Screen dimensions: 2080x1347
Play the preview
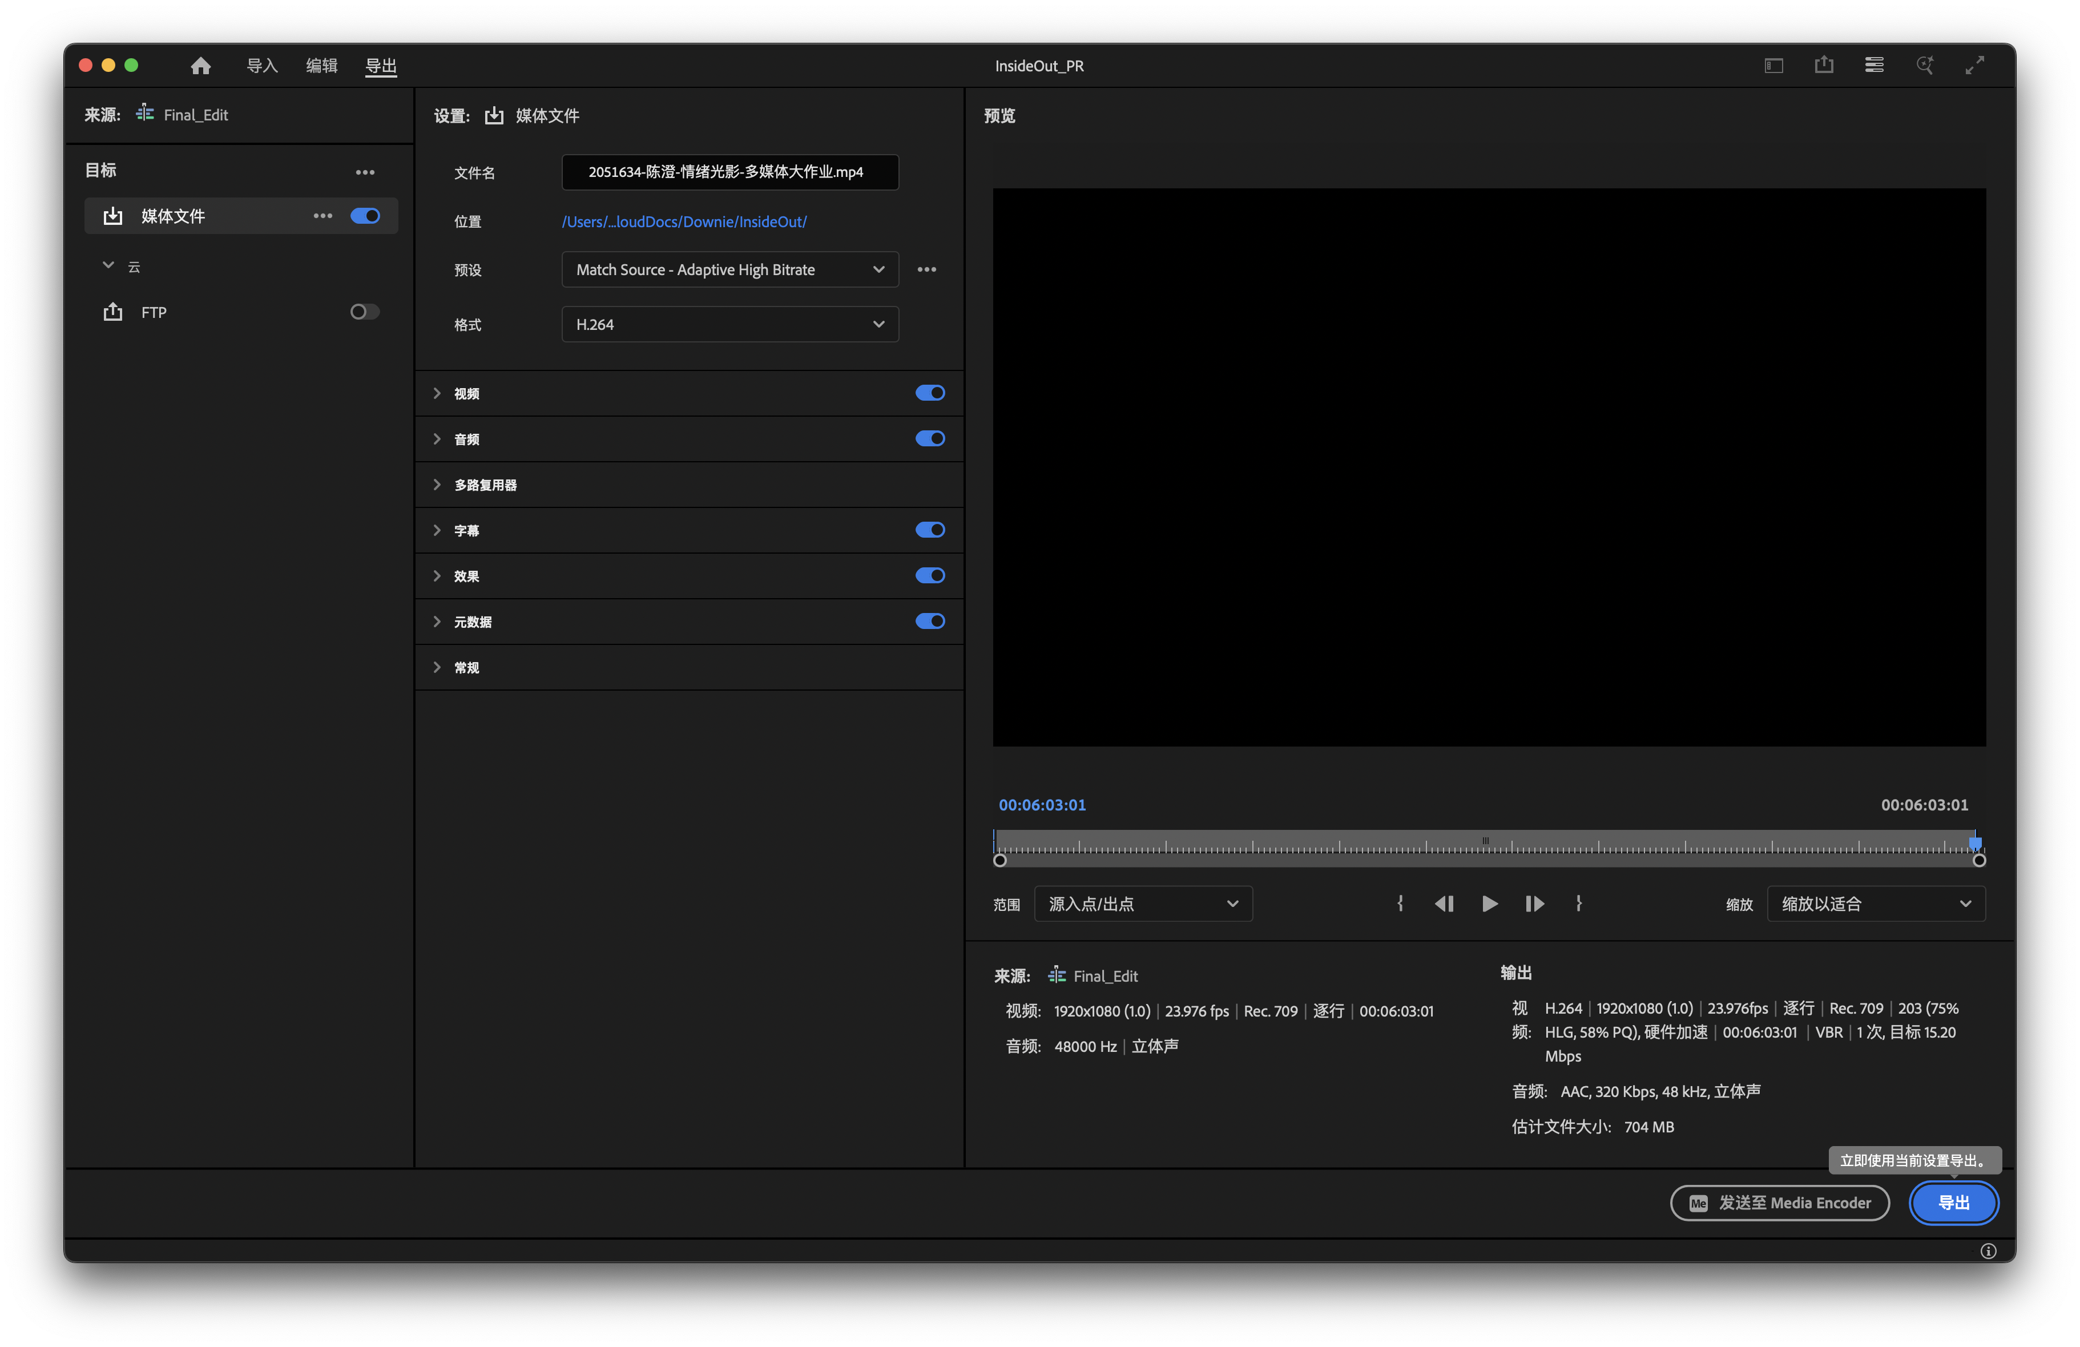pos(1490,904)
